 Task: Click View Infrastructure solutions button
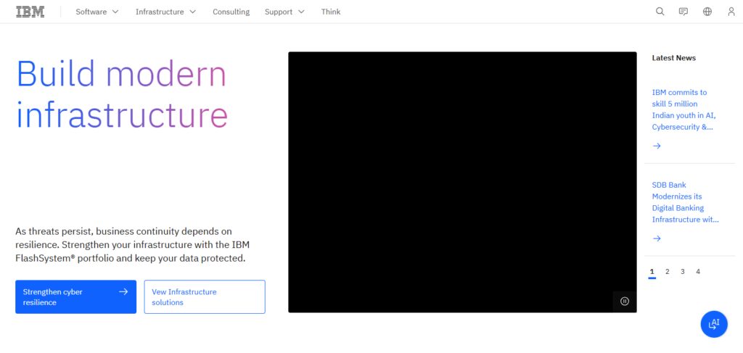click(205, 296)
